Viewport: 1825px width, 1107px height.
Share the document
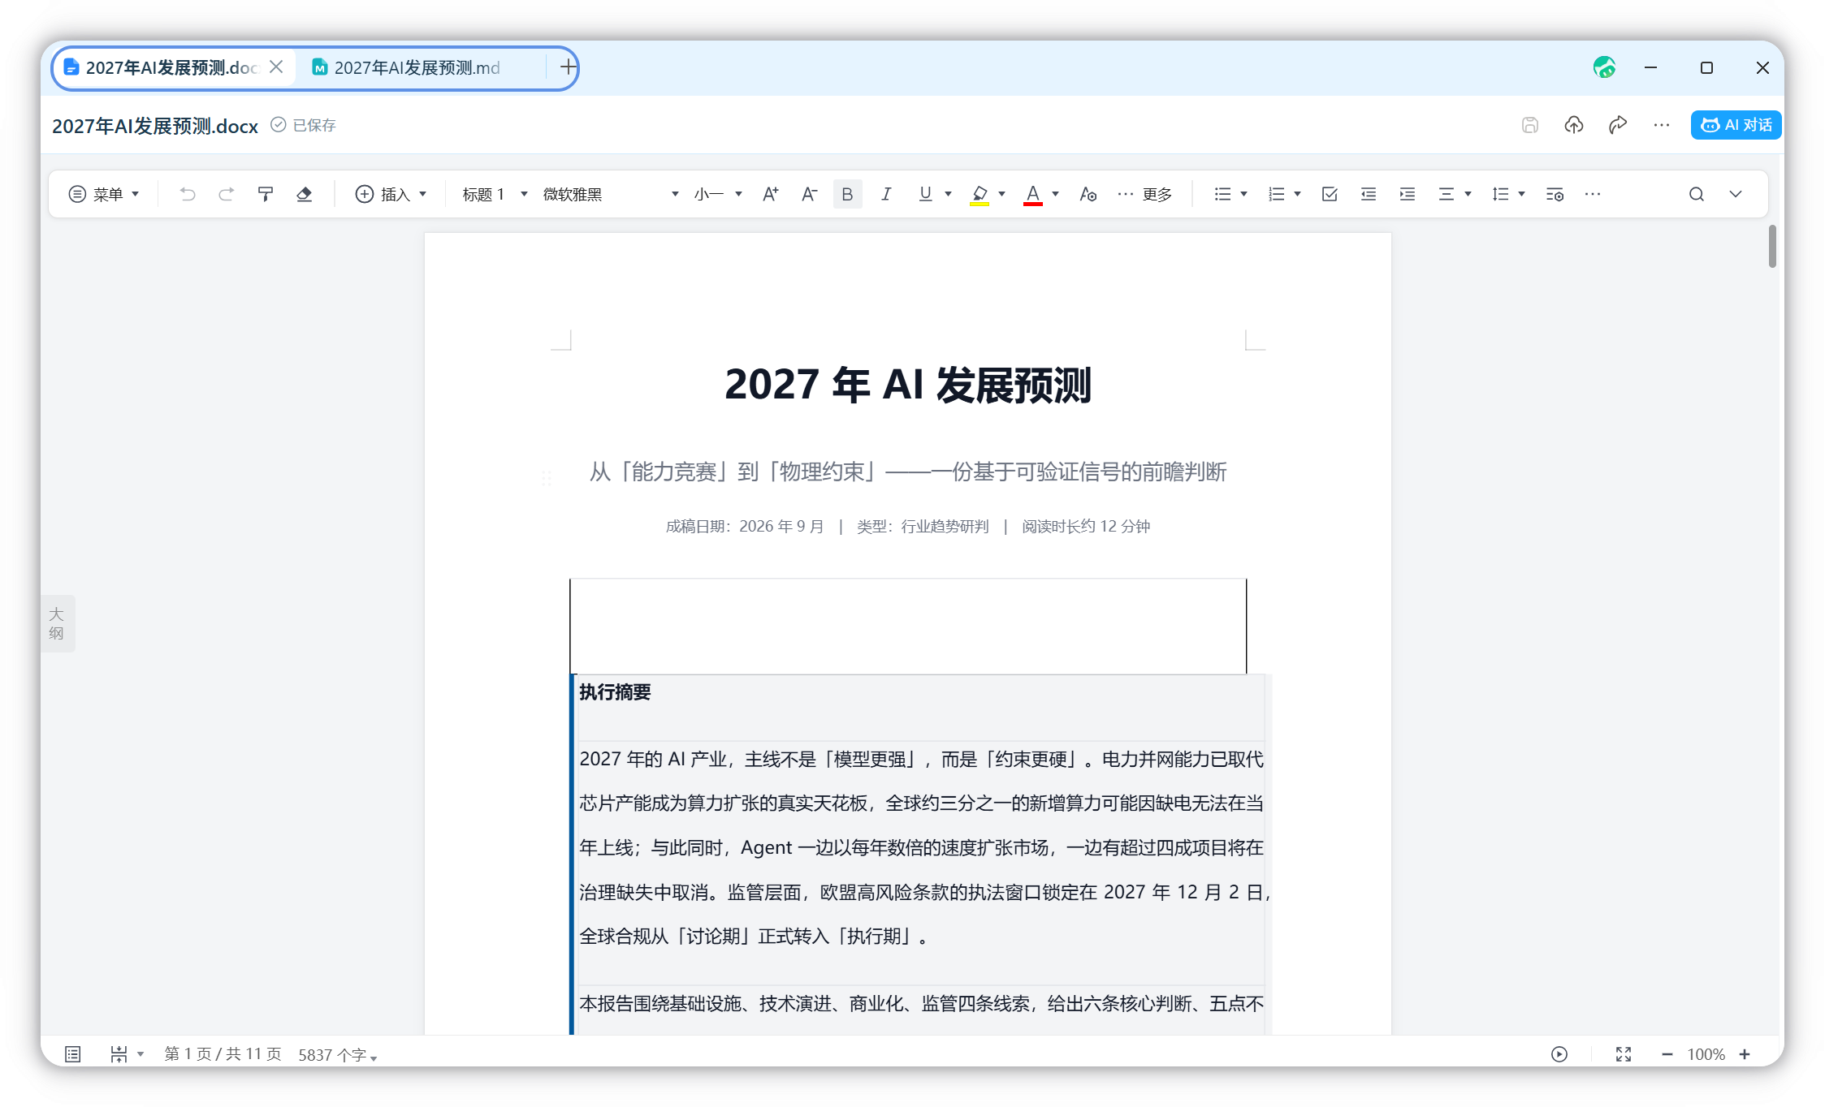(x=1618, y=125)
